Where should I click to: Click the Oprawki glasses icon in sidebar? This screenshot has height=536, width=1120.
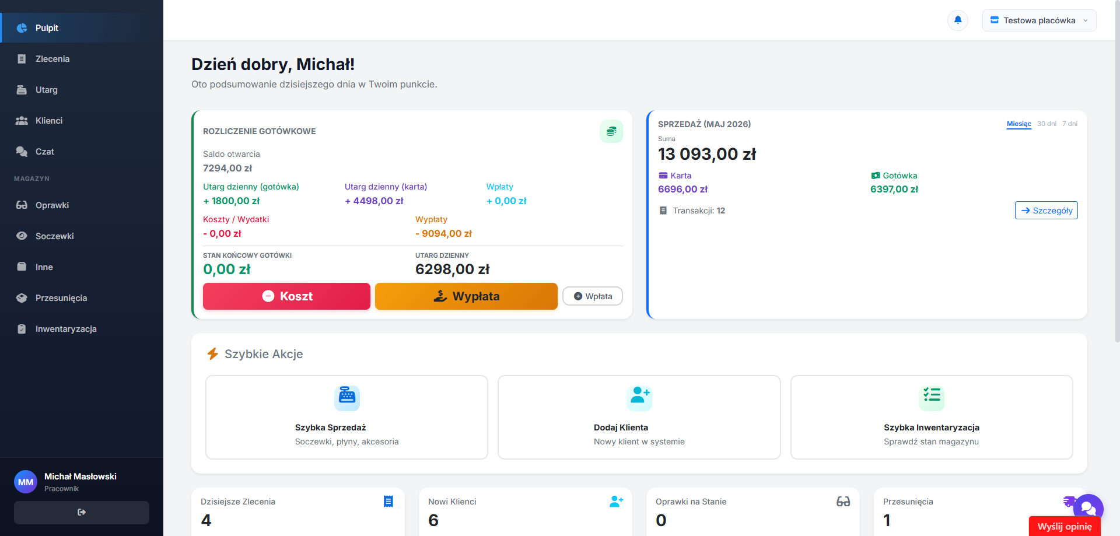pos(22,205)
